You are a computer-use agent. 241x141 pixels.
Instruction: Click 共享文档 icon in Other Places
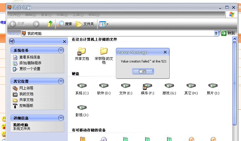click(x=15, y=100)
